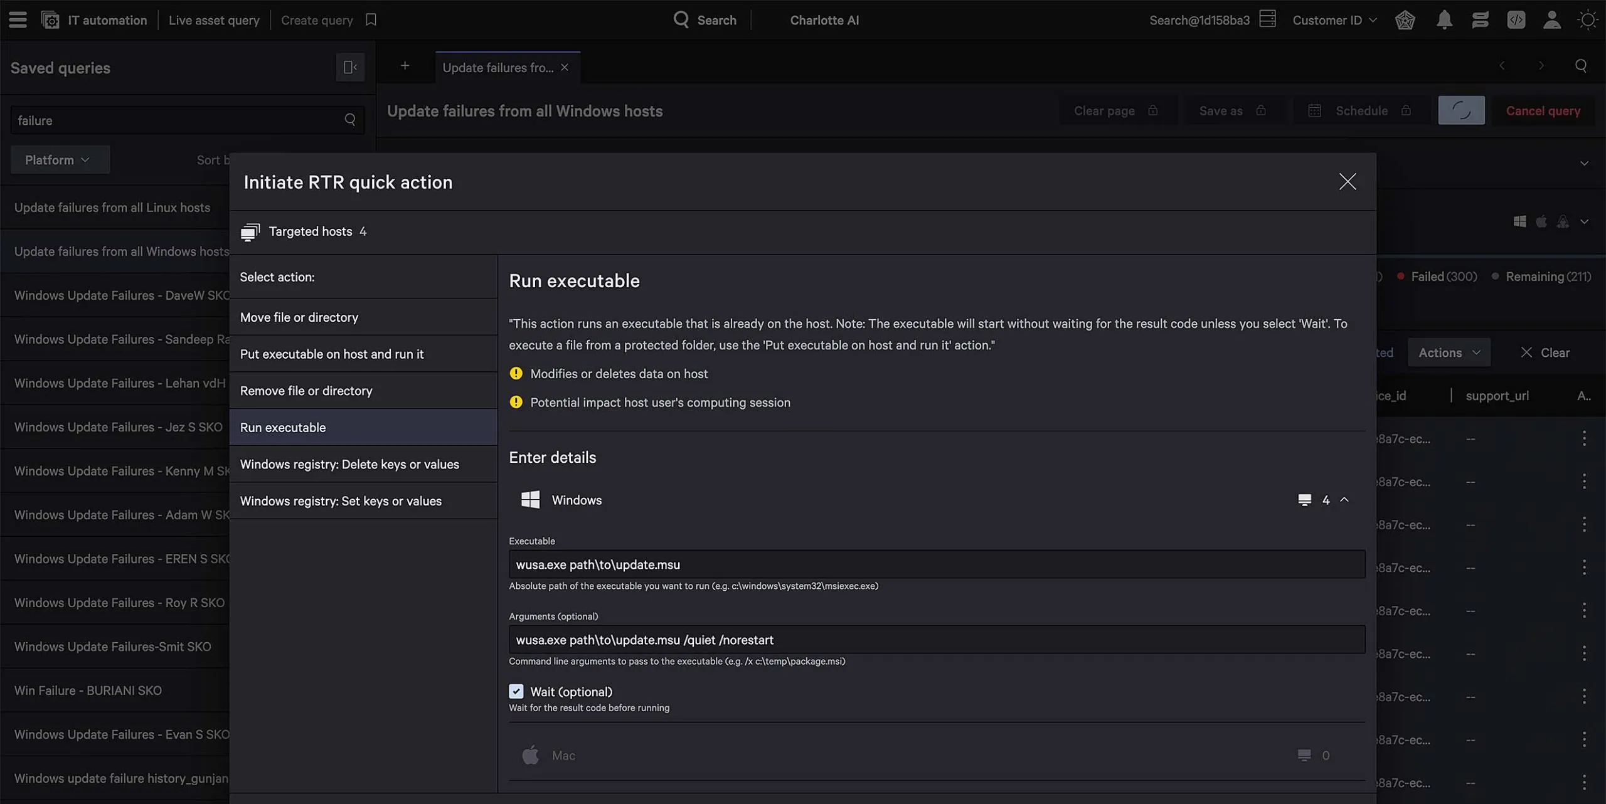Select Remove file or directory action
This screenshot has width=1606, height=804.
tap(363, 390)
